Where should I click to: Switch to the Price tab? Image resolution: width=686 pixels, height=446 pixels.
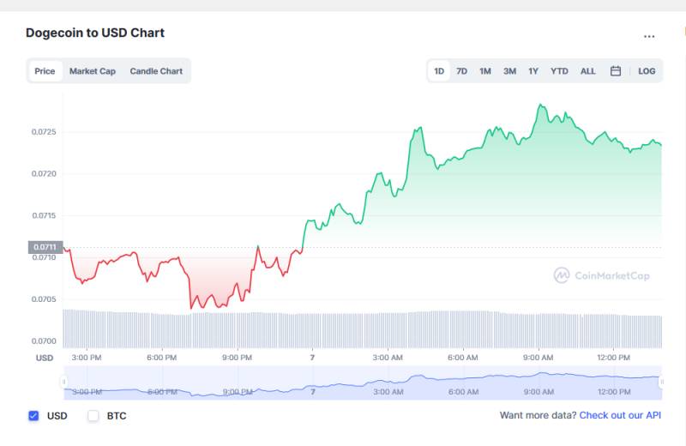[45, 71]
